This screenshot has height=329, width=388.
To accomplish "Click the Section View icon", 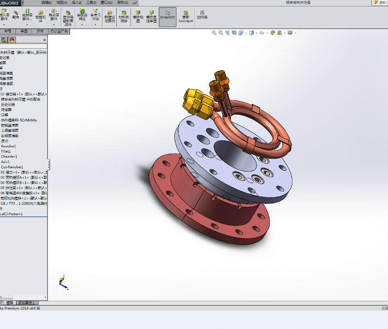I will 234,33.
